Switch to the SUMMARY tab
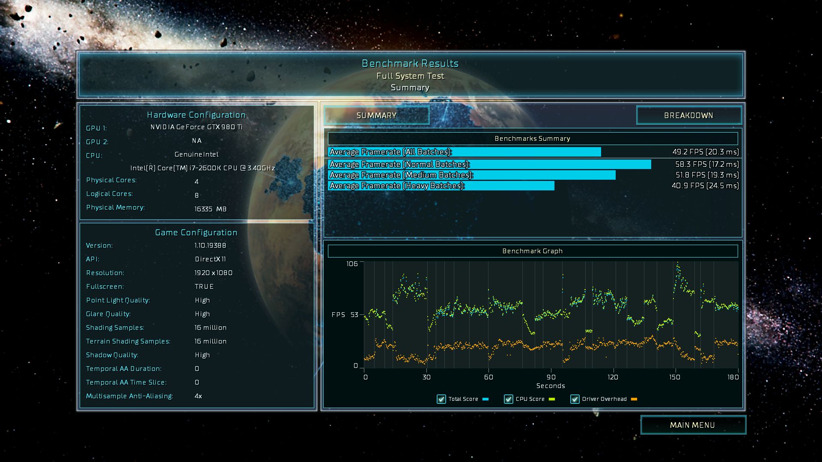This screenshot has height=462, width=822. pos(376,115)
